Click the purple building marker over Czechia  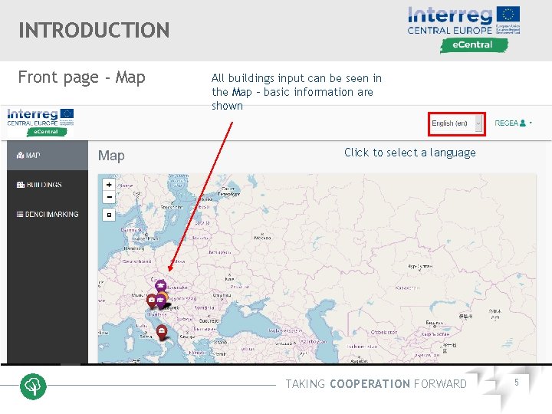tap(160, 285)
